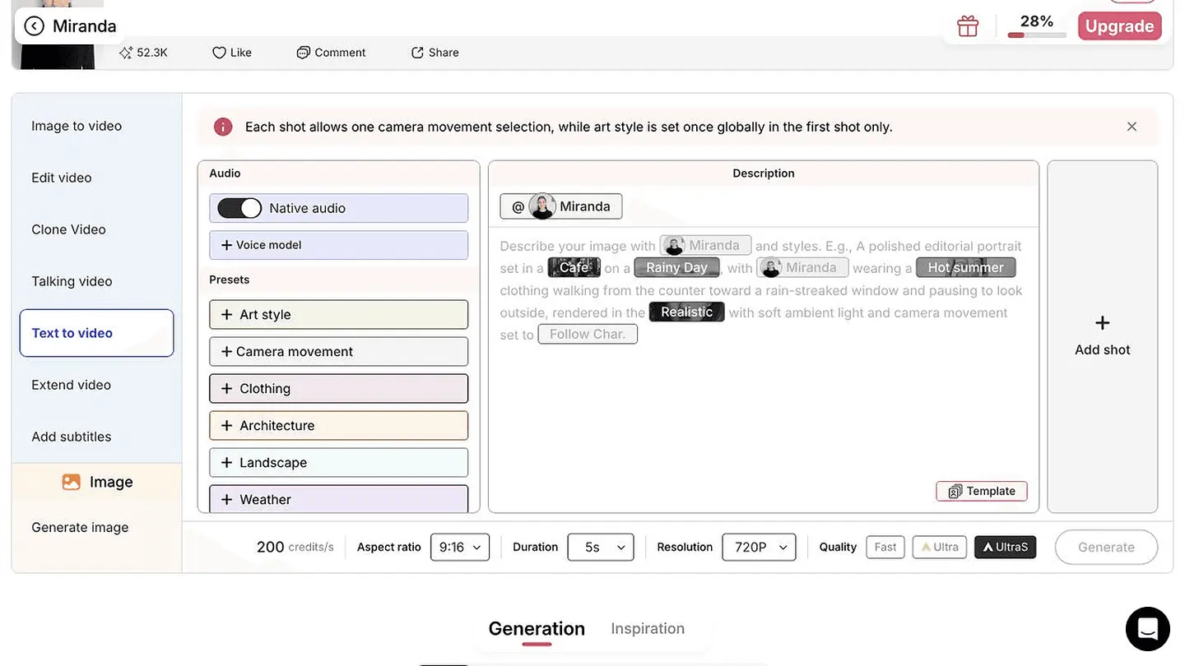Screen dimensions: 1185x666
Task: Select Ultra quality option
Action: click(x=940, y=548)
